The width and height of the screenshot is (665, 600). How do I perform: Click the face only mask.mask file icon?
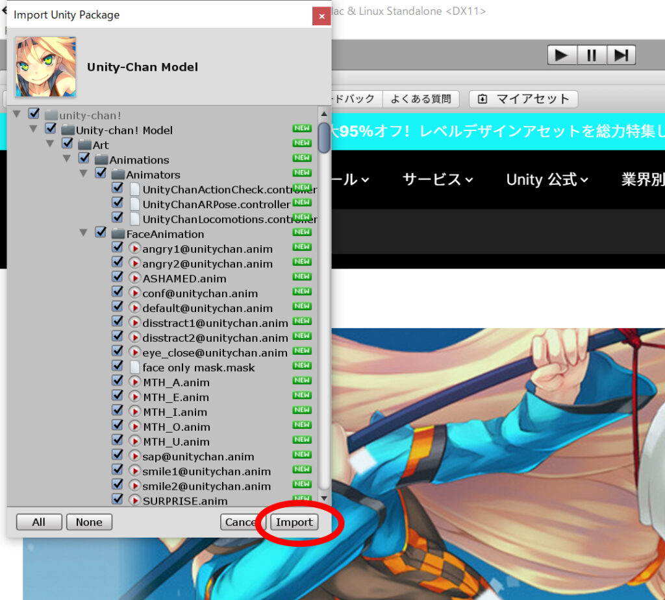pos(134,367)
